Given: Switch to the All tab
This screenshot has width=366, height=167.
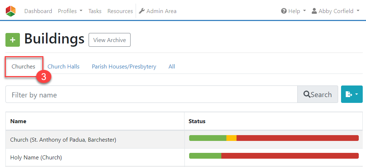Looking at the screenshot, I should tap(172, 67).
